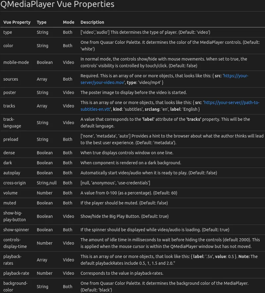Select the 'tracks' property name

click(9, 106)
